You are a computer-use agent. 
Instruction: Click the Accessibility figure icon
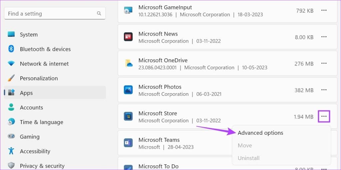(x=11, y=151)
